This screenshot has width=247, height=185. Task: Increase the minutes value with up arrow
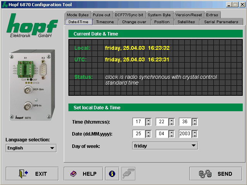coord(171,120)
